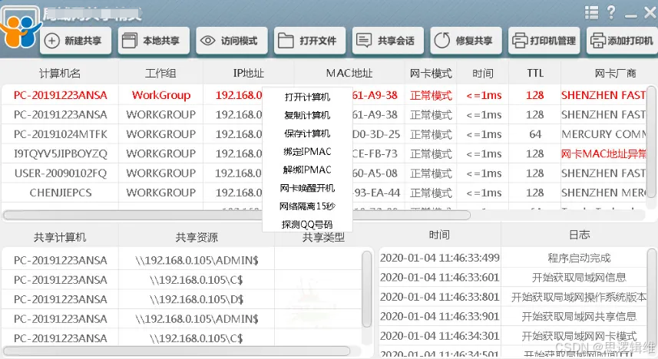Click the 打开文件 toolbar button
This screenshot has height=359, width=658.
(309, 41)
